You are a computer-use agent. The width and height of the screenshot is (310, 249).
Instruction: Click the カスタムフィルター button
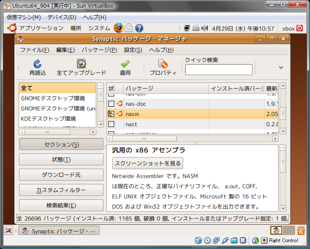61,190
